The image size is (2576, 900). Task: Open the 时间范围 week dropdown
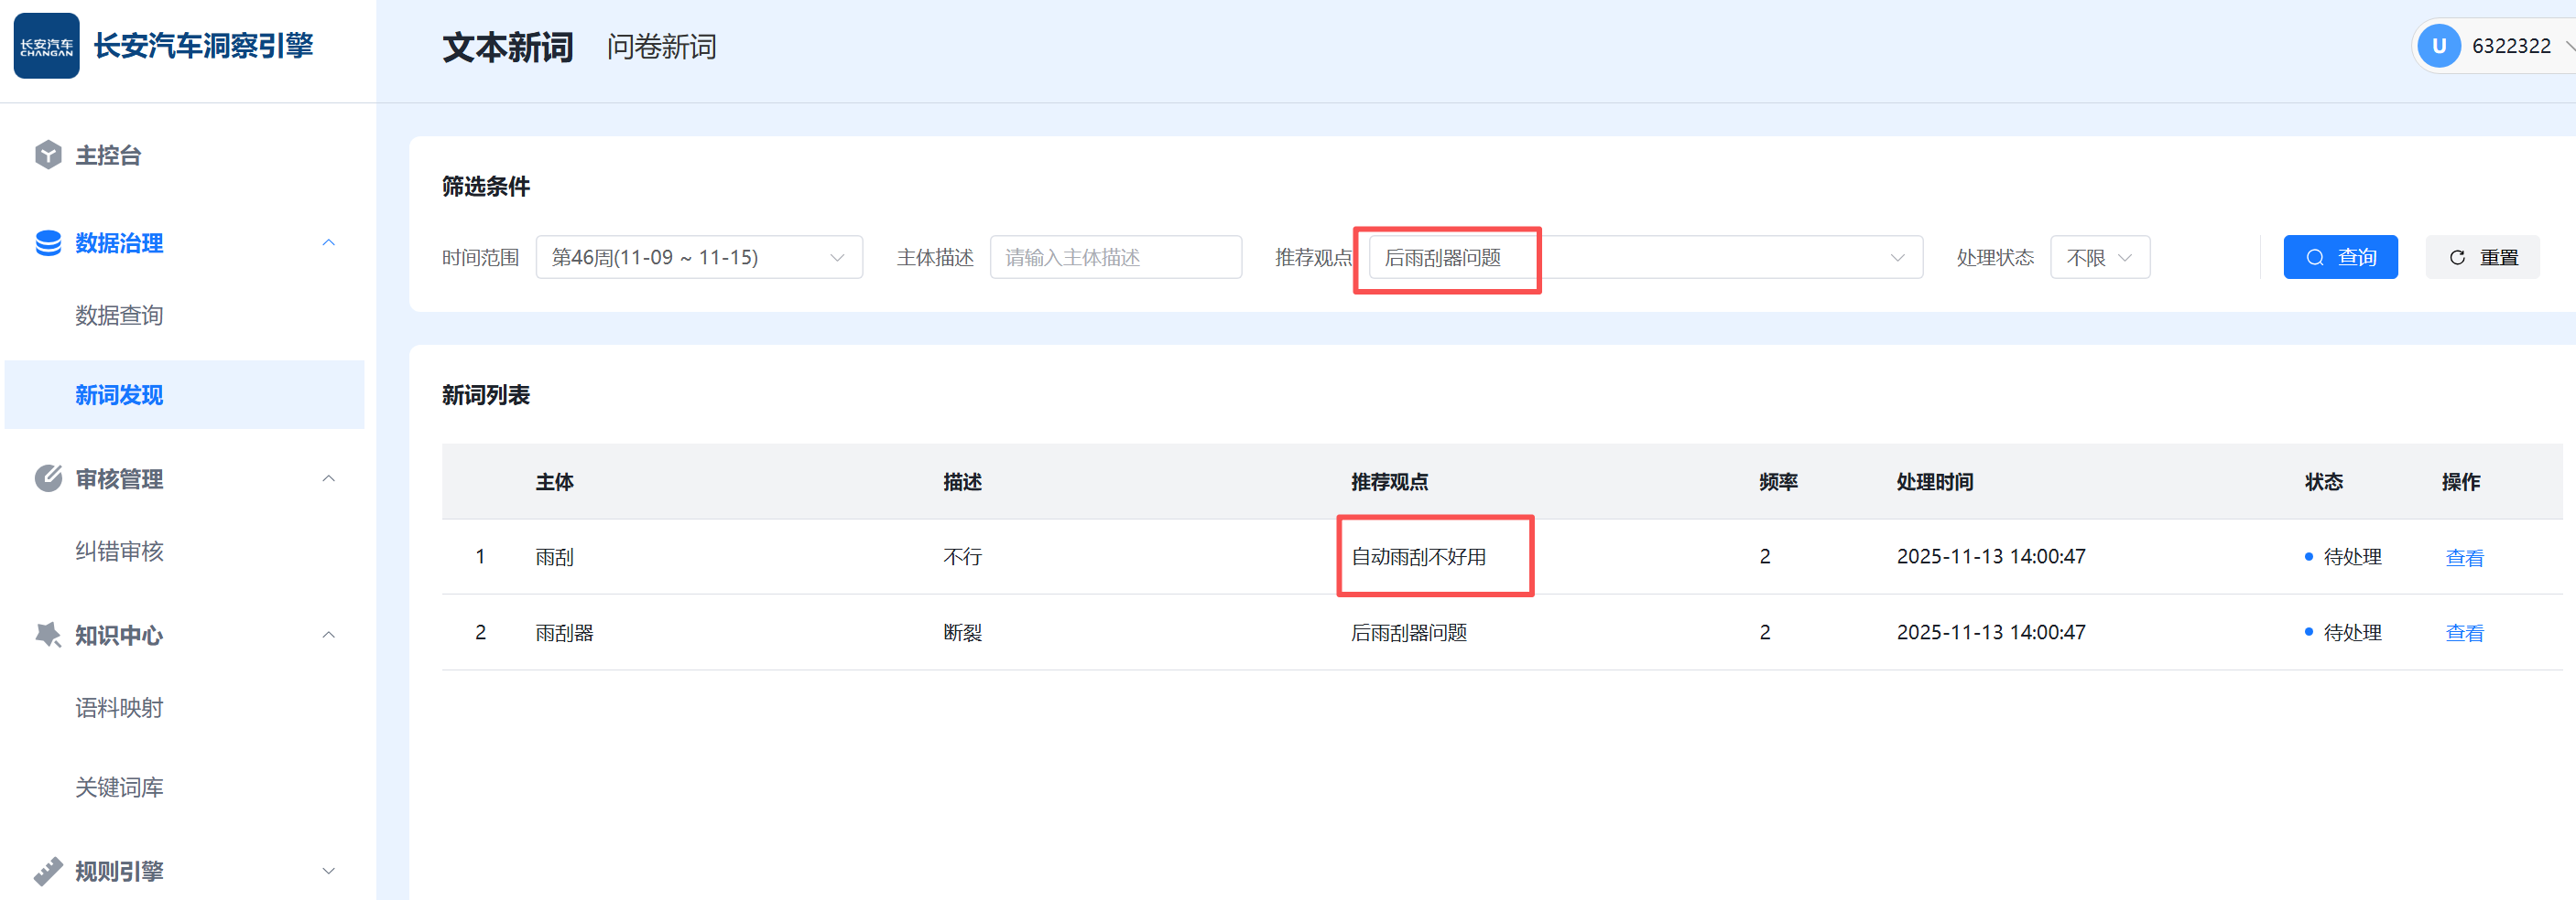[698, 258]
